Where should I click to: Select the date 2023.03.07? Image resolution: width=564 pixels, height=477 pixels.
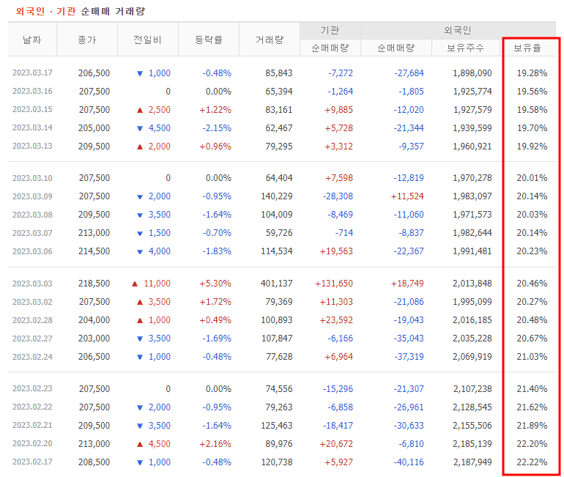(32, 233)
